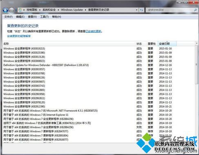The image size is (199, 155).
Task: Select update KB3013126 row
Action: click(98, 57)
